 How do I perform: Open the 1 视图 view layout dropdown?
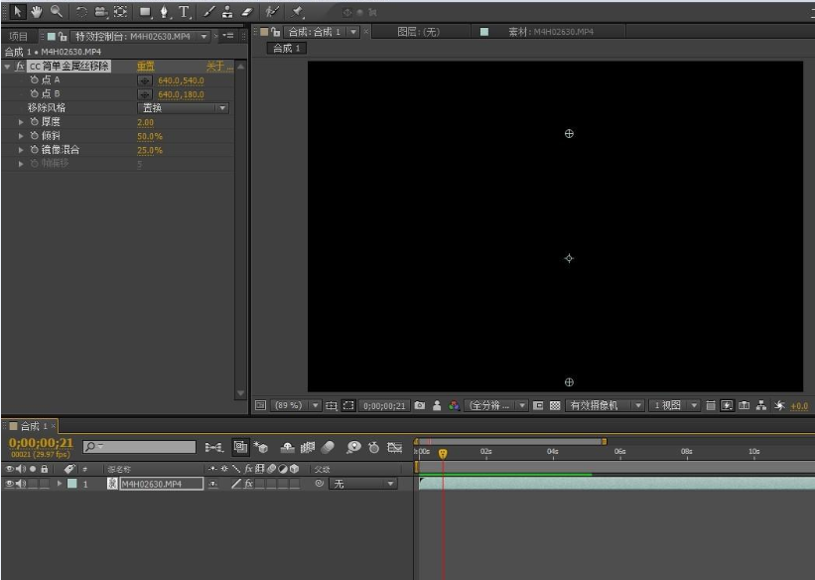(x=674, y=406)
